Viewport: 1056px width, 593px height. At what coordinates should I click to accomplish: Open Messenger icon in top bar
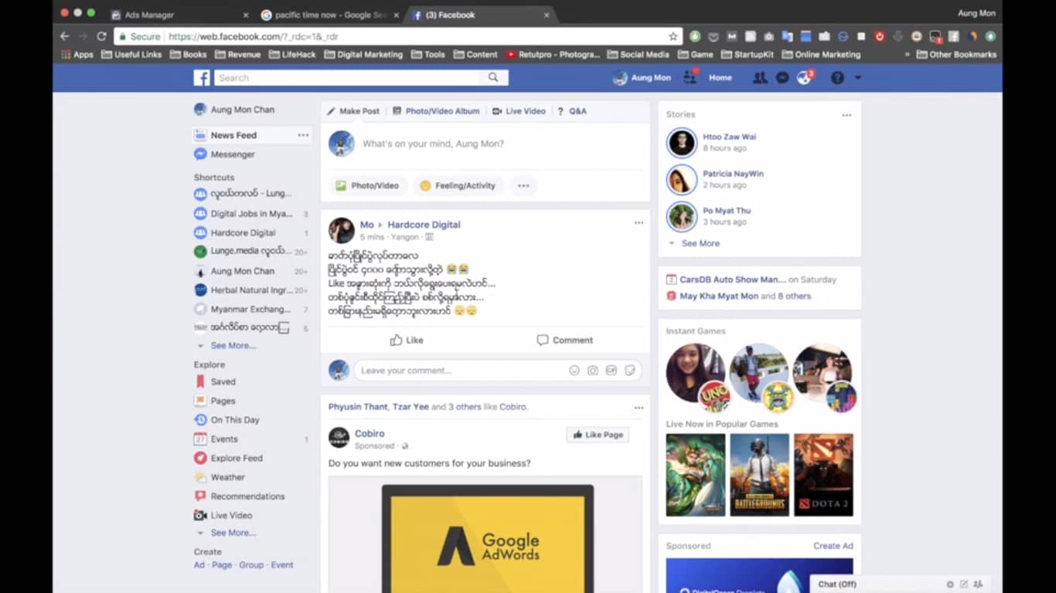pos(782,77)
